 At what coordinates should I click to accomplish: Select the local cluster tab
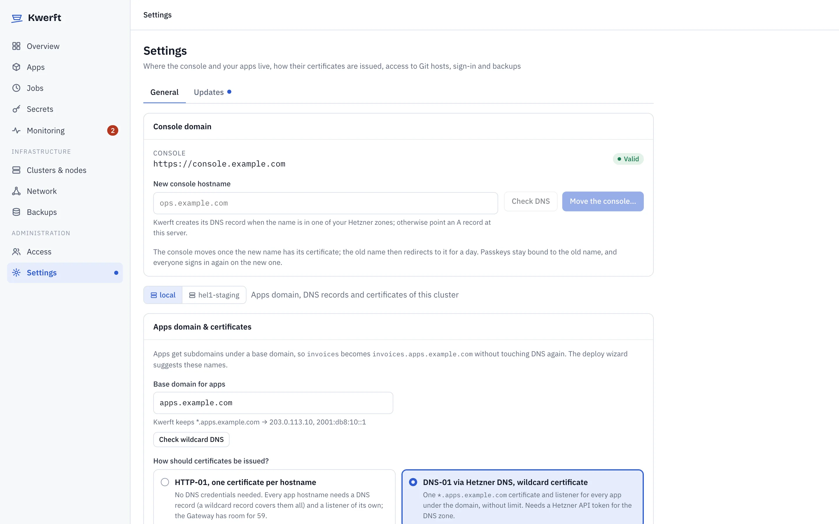click(x=163, y=295)
